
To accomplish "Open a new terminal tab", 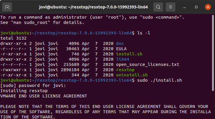I will tap(7, 7).
